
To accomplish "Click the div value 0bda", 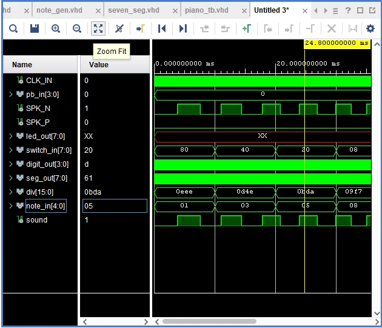I will (x=93, y=192).
